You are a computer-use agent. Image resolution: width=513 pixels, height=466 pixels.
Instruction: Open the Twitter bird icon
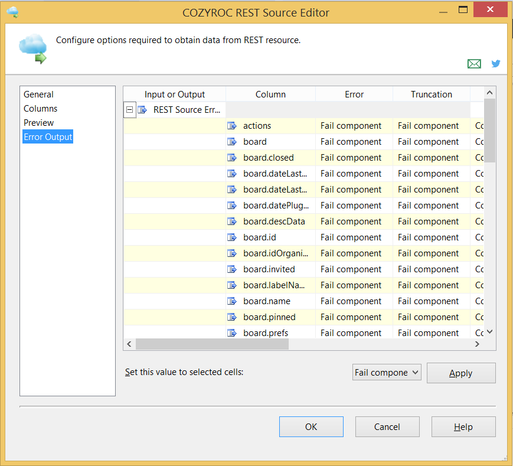(496, 63)
